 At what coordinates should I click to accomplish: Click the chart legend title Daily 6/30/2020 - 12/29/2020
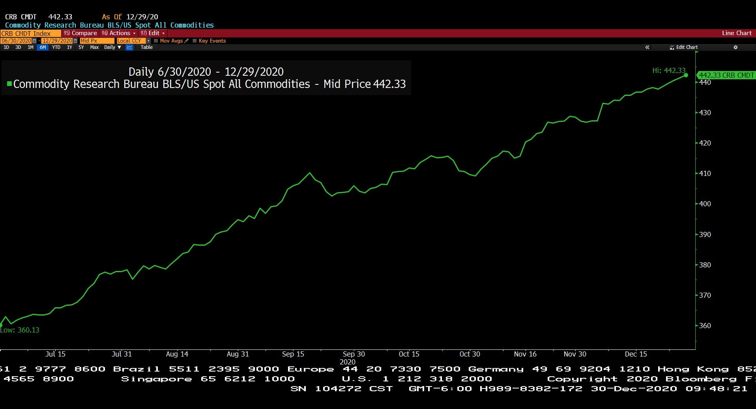[x=206, y=72]
